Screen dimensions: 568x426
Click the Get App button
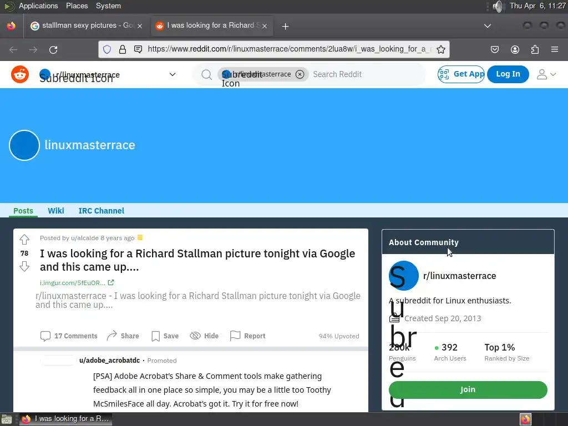(461, 74)
